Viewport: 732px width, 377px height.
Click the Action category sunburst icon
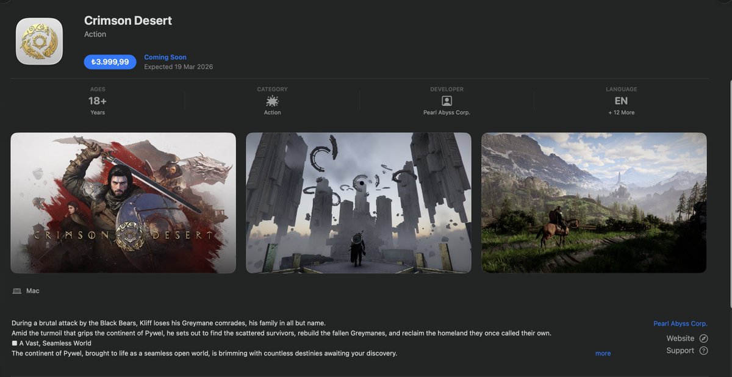(x=272, y=101)
